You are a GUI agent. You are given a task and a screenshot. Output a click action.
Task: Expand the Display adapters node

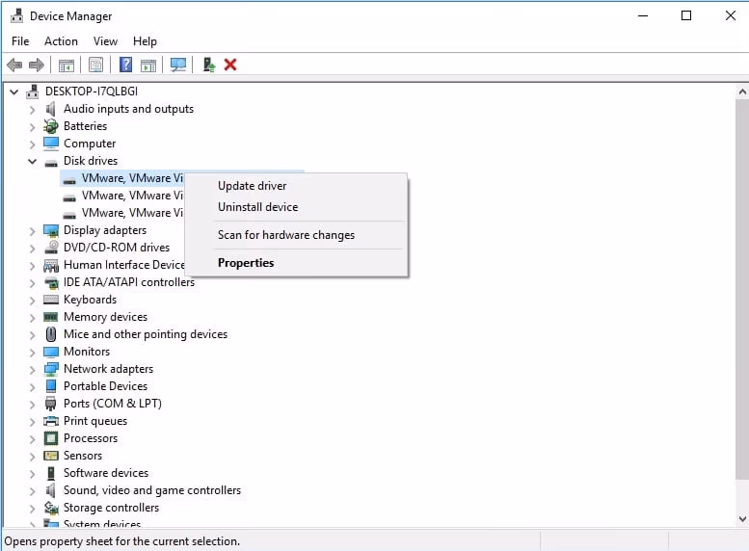tap(32, 230)
